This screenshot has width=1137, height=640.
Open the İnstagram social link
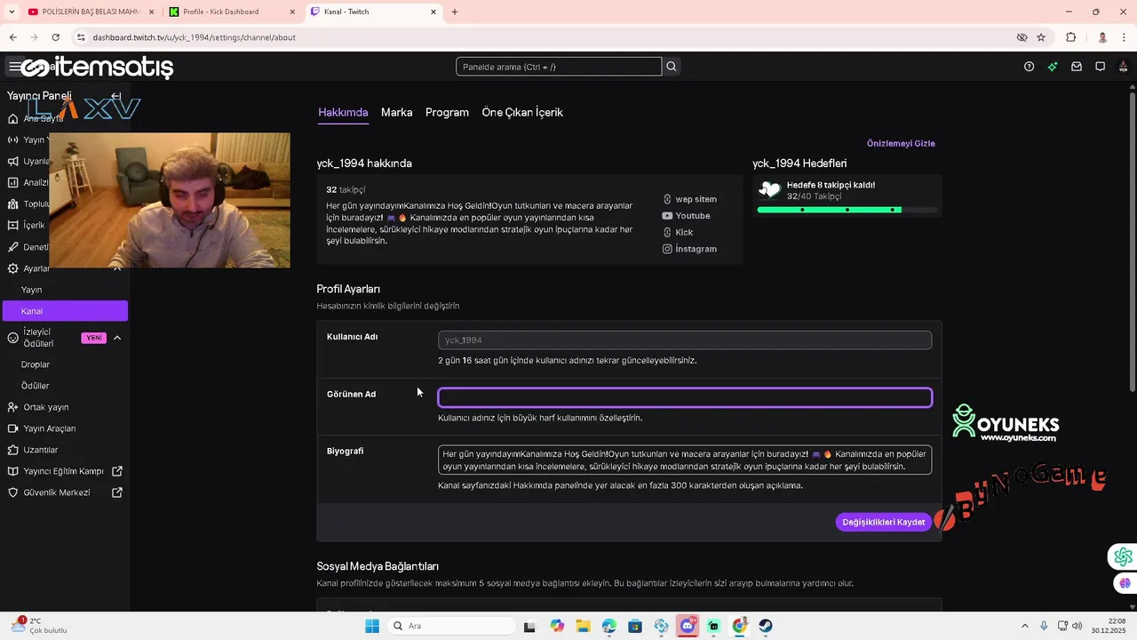pos(689,249)
